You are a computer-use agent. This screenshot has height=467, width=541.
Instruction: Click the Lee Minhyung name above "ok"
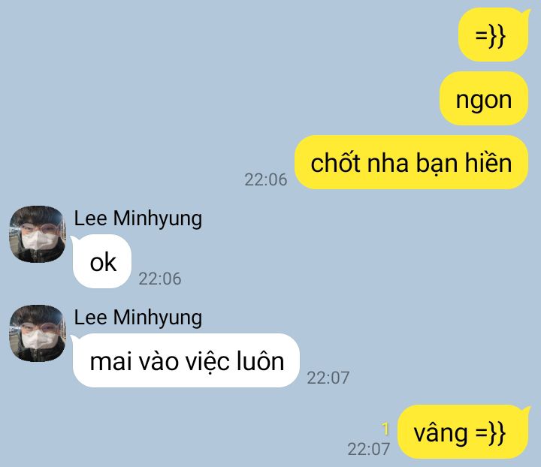138,218
